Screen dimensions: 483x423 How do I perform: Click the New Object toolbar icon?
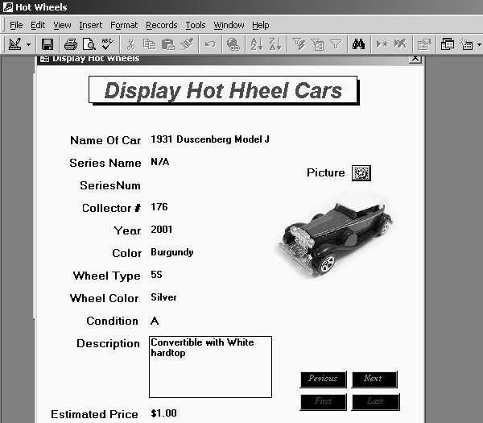coord(466,44)
